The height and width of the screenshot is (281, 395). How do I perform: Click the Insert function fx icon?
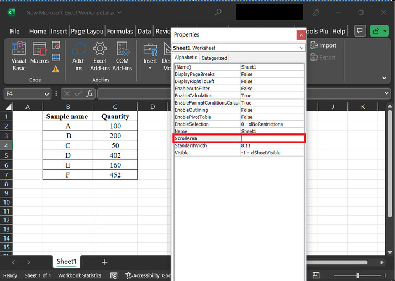pyautogui.click(x=89, y=94)
